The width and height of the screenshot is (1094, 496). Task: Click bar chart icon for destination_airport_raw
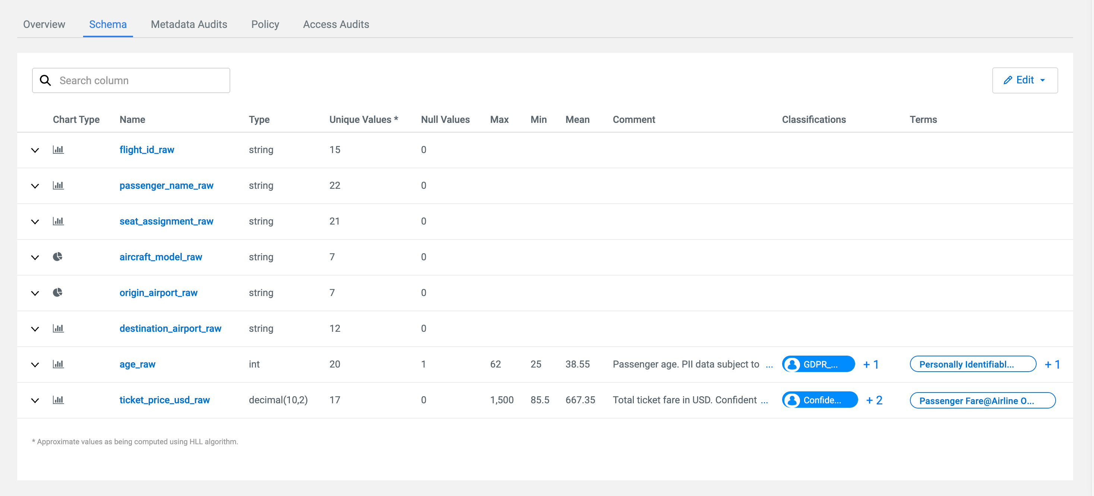click(58, 328)
